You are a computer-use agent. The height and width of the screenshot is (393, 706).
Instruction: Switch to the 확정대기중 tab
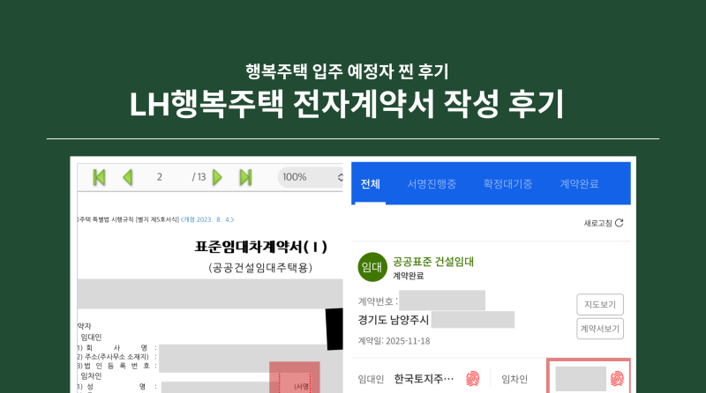(x=507, y=184)
